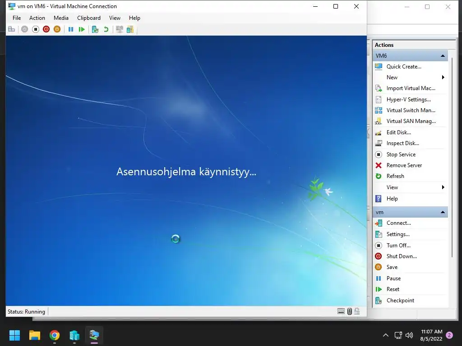Click the Enhanced Session toolbar icon
The image size is (462, 346).
tap(119, 29)
